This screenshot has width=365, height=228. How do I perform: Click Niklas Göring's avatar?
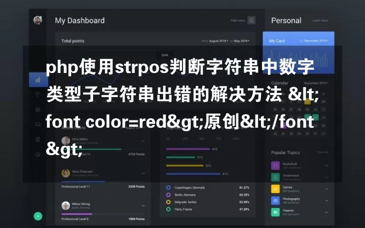[x=66, y=206]
